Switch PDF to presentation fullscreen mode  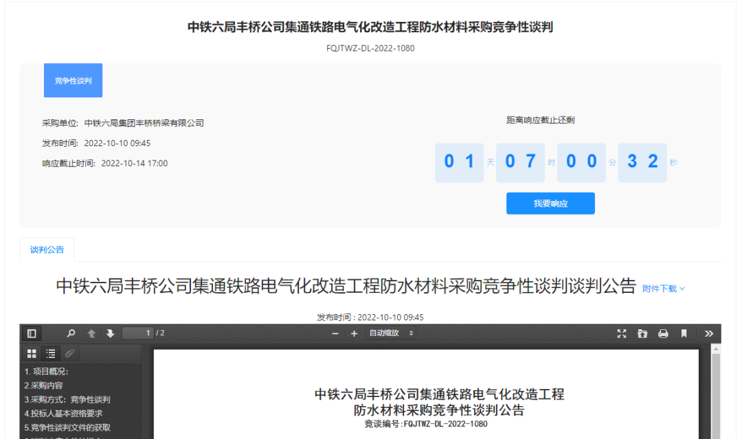622,333
